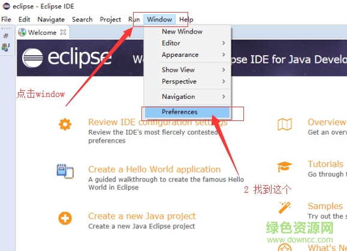The height and width of the screenshot is (251, 347).
Task: Click the Welcome tab globe icon
Action: pyautogui.click(x=22, y=32)
